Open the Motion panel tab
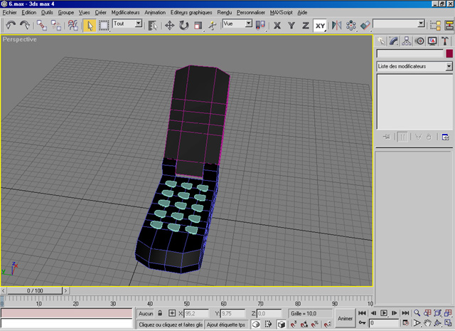The image size is (455, 331). pyautogui.click(x=419, y=41)
